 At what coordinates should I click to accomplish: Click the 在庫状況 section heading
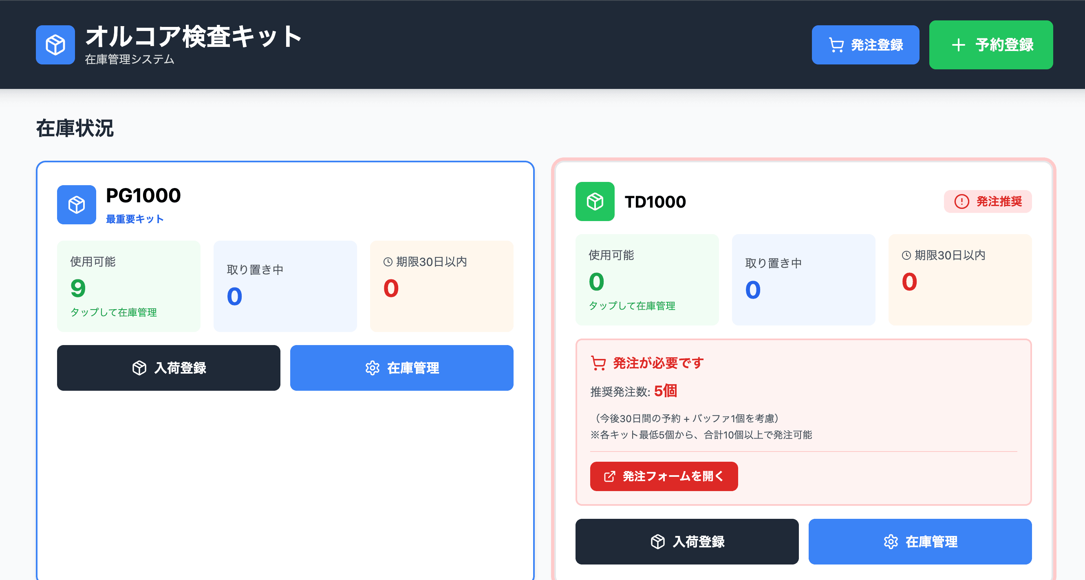75,128
